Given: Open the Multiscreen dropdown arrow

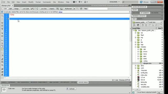Looking at the screenshot, I should tap(74, 9).
